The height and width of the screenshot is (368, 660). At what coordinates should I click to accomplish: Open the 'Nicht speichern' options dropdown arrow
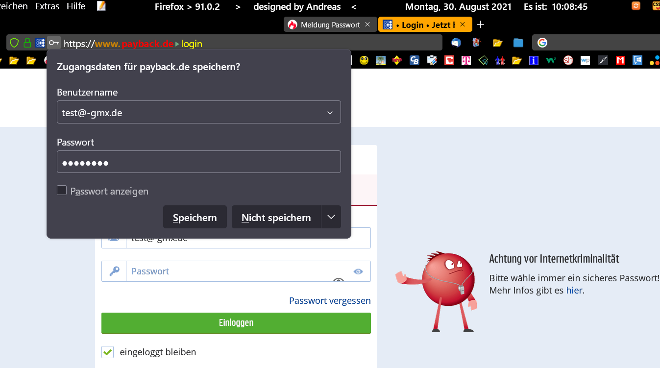pyautogui.click(x=331, y=217)
